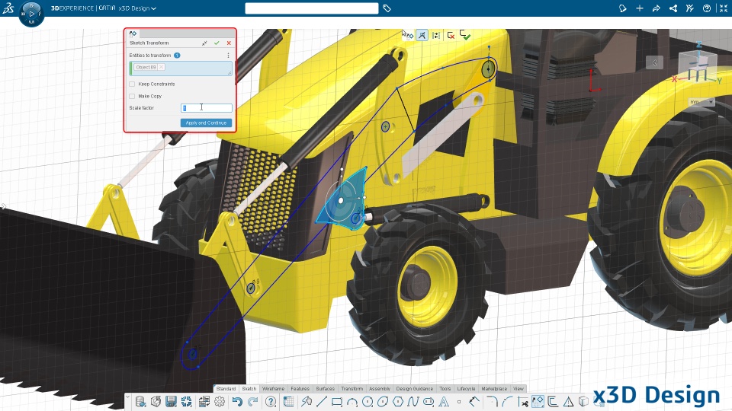
Task: Click the Save floppy disk icon
Action: (x=171, y=402)
